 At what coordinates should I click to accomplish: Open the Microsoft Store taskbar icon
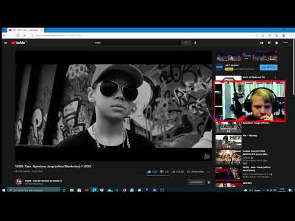pyautogui.click(x=79, y=190)
